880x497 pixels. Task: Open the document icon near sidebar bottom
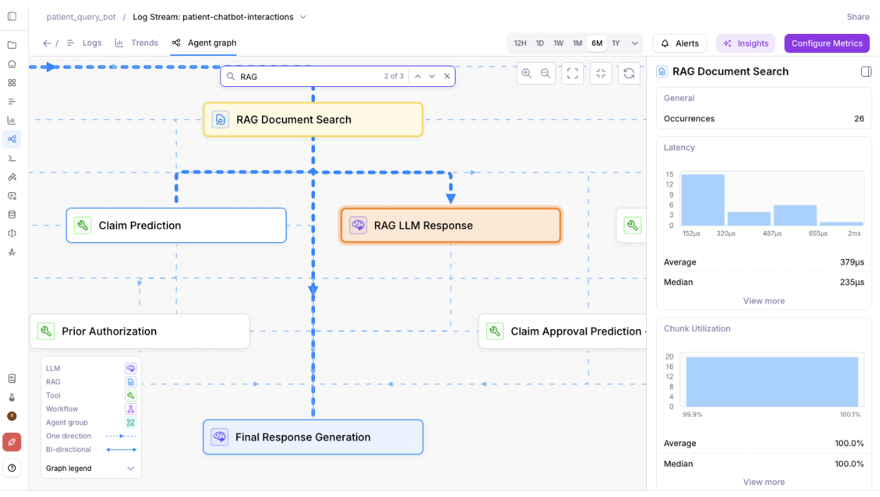(12, 379)
